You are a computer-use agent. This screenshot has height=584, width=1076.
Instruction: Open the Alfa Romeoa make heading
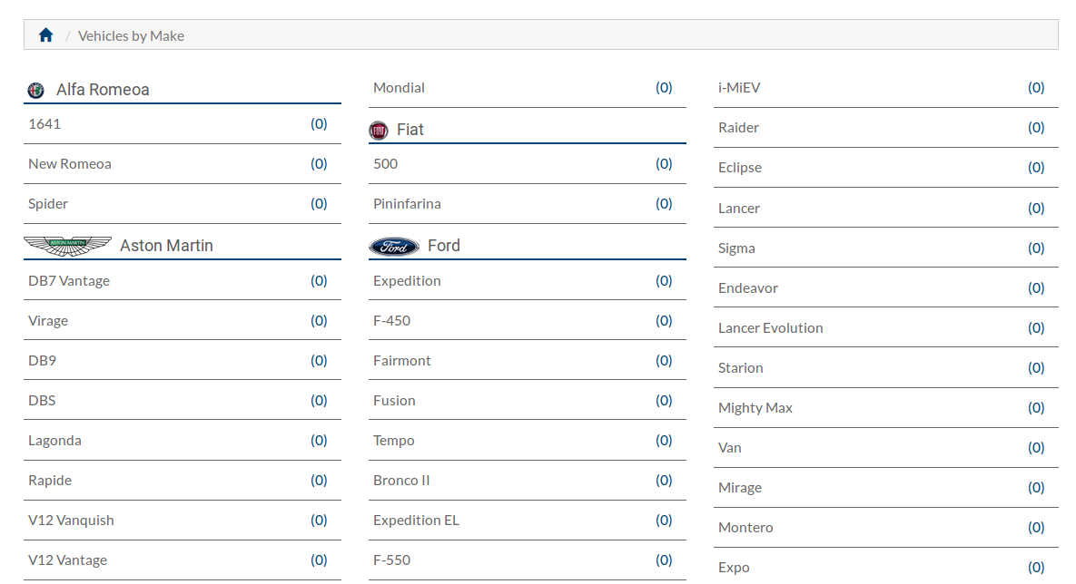[103, 89]
